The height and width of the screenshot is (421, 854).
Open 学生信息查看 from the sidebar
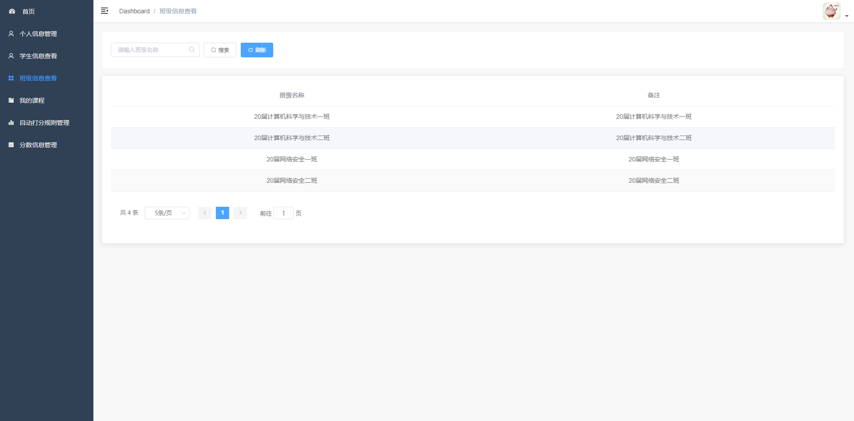click(38, 56)
